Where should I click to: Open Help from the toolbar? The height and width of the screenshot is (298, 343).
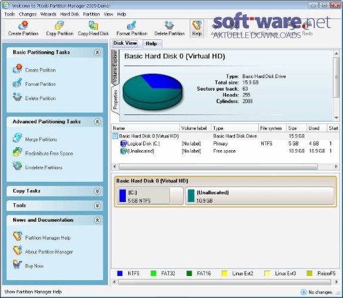pyautogui.click(x=197, y=29)
